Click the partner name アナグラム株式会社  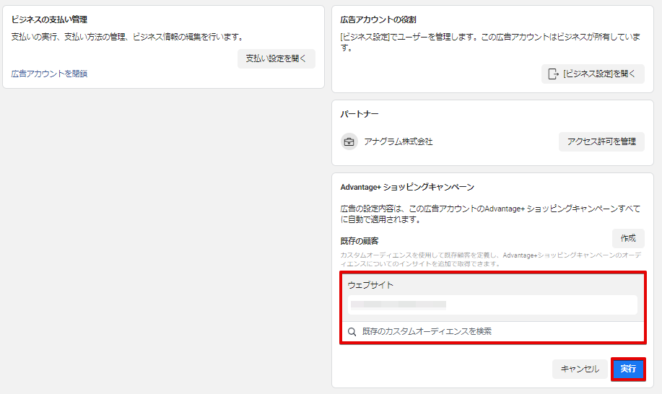398,141
